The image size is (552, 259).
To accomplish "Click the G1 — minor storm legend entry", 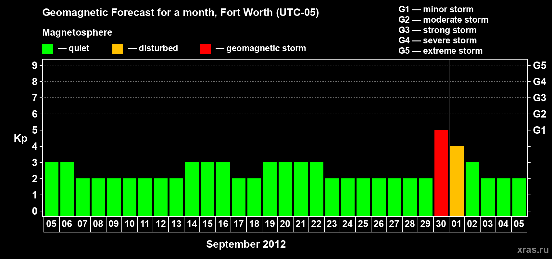I will click(436, 9).
